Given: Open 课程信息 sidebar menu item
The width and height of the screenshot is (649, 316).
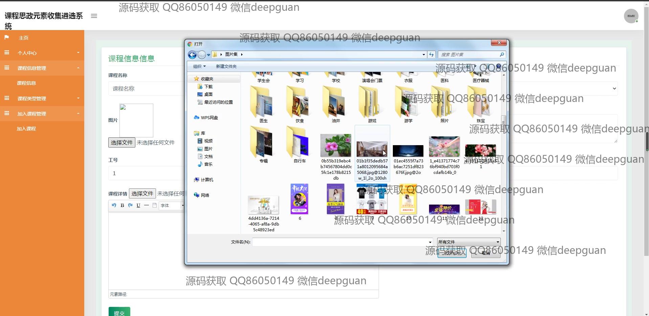Looking at the screenshot, I should click(x=26, y=83).
